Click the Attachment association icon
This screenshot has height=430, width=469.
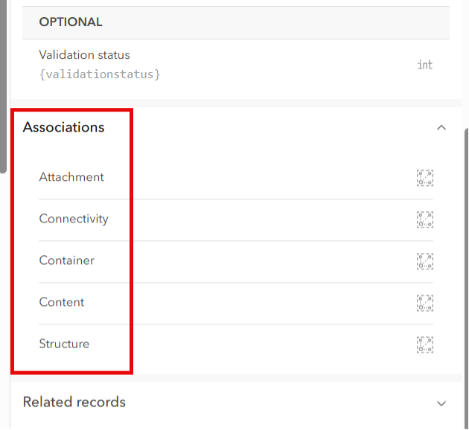[425, 178]
